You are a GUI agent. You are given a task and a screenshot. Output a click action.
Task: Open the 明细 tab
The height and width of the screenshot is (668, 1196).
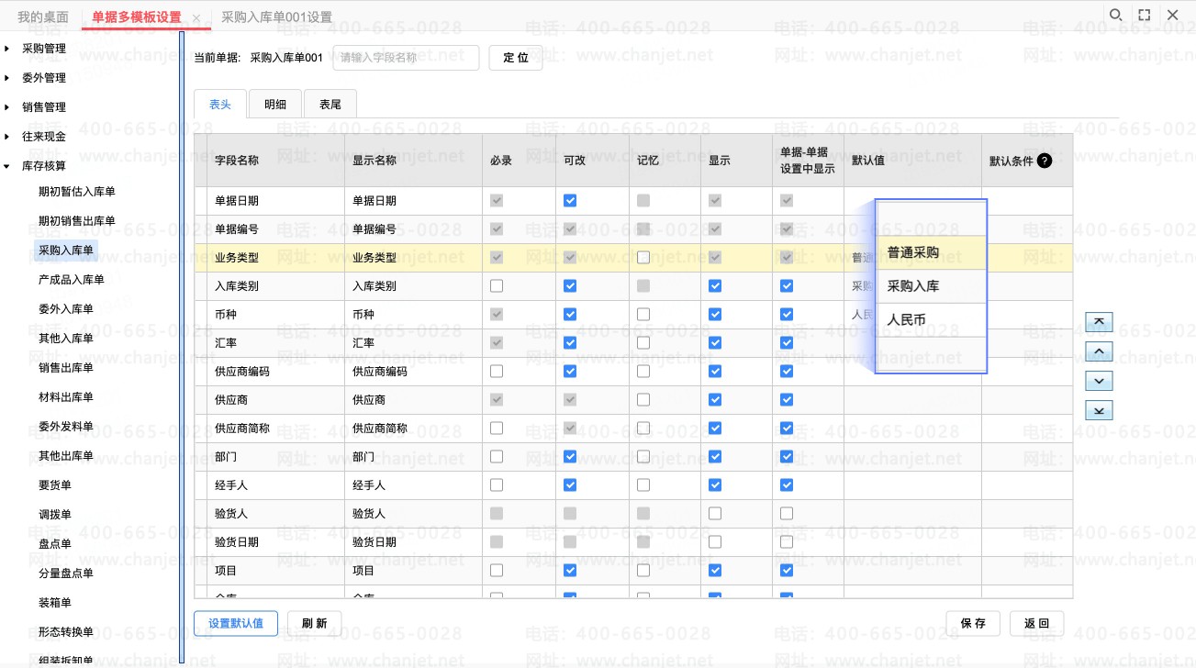(x=275, y=104)
